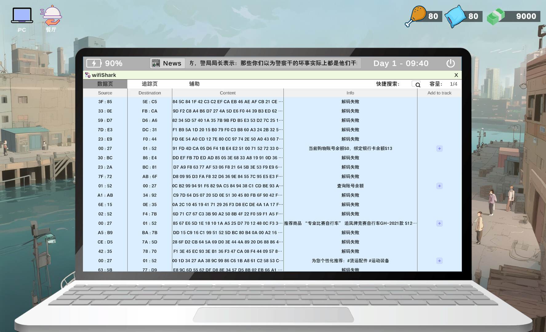The image size is (546, 332).
Task: Select the 数据页 tab
Action: [105, 84]
